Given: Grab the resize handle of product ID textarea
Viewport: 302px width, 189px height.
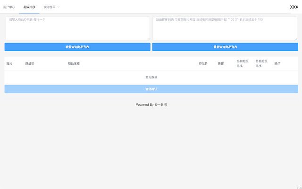Looking at the screenshot, I should tap(149, 39).
